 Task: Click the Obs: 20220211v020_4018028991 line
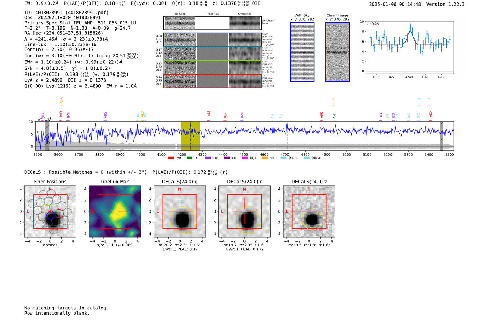coord(63,18)
